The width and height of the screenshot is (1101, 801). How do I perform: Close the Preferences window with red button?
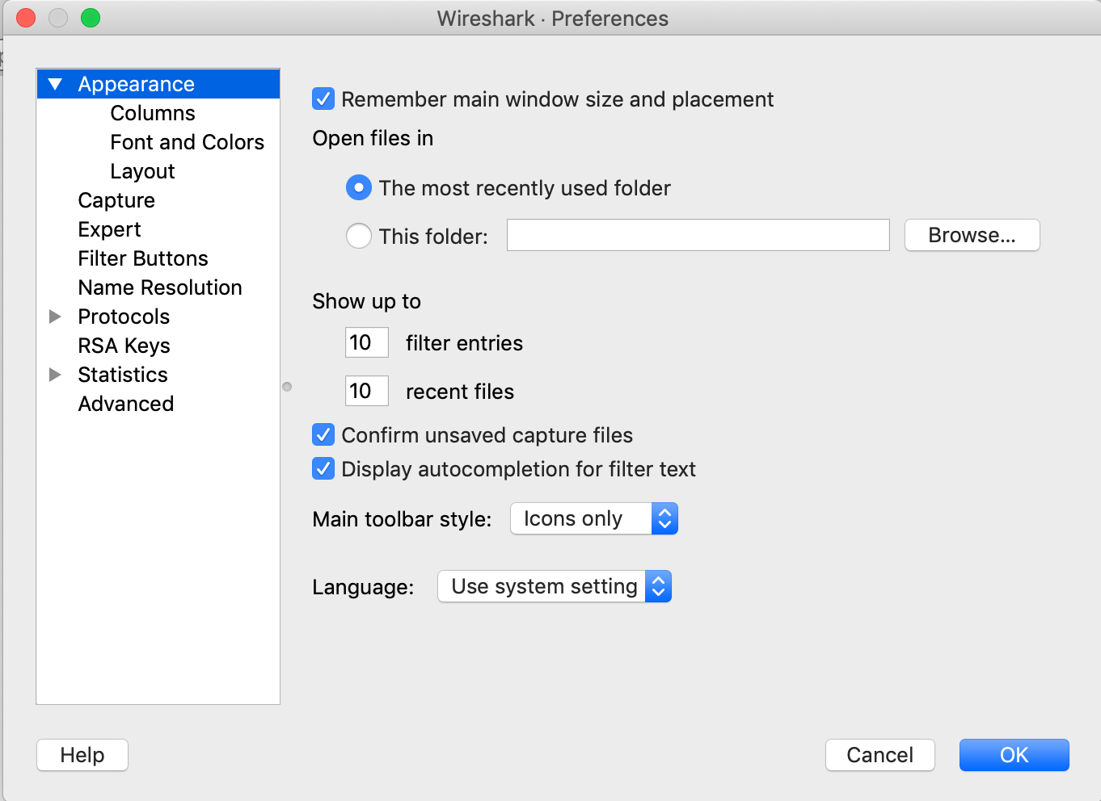[26, 18]
